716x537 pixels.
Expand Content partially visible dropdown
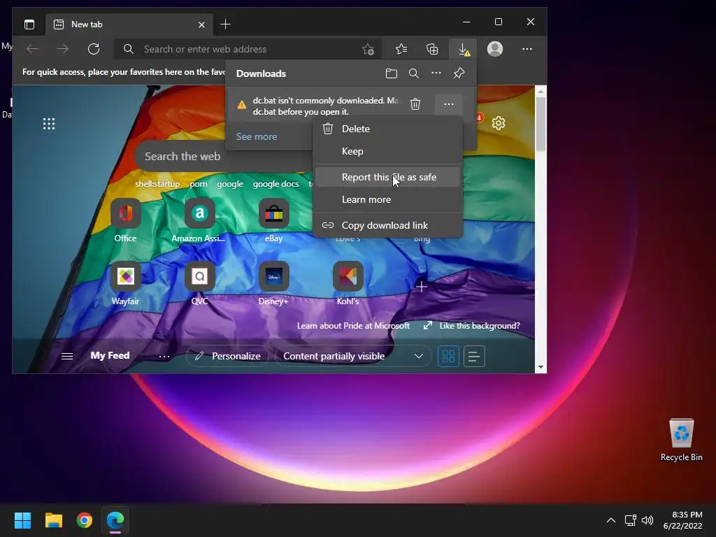[x=353, y=356]
